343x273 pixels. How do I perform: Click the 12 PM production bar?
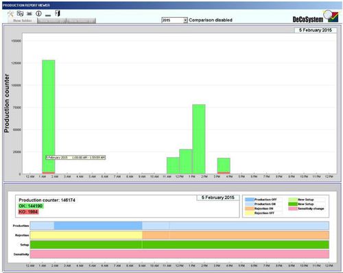pos(186,161)
